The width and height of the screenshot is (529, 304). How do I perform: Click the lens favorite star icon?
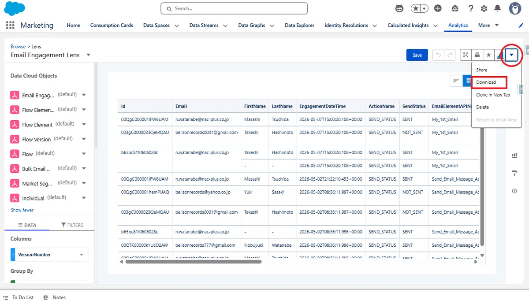488,55
